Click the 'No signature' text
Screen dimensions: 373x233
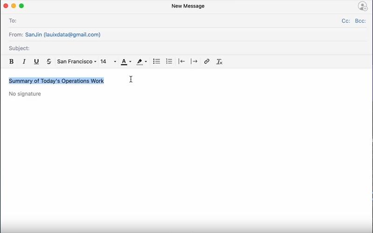pos(25,94)
